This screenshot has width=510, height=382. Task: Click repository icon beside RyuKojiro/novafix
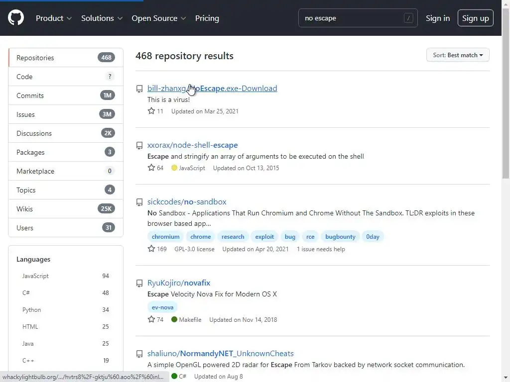(x=139, y=283)
